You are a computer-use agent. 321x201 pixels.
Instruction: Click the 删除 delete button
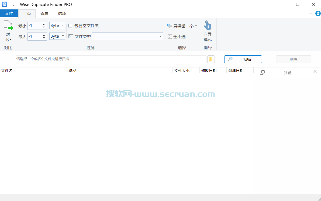[x=294, y=59]
